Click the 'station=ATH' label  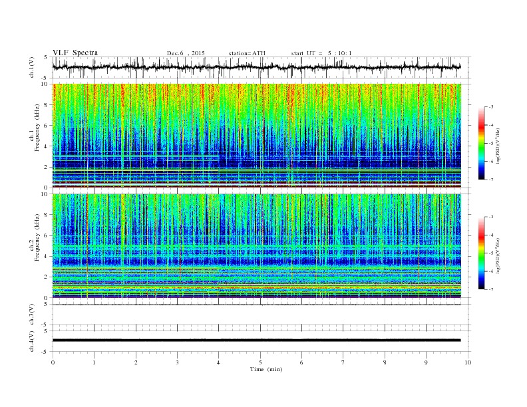click(x=247, y=53)
